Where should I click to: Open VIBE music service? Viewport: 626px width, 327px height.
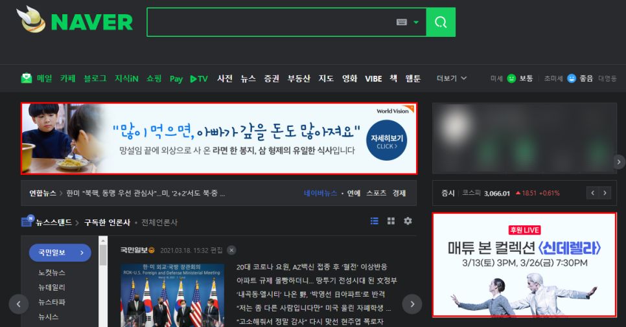[373, 78]
